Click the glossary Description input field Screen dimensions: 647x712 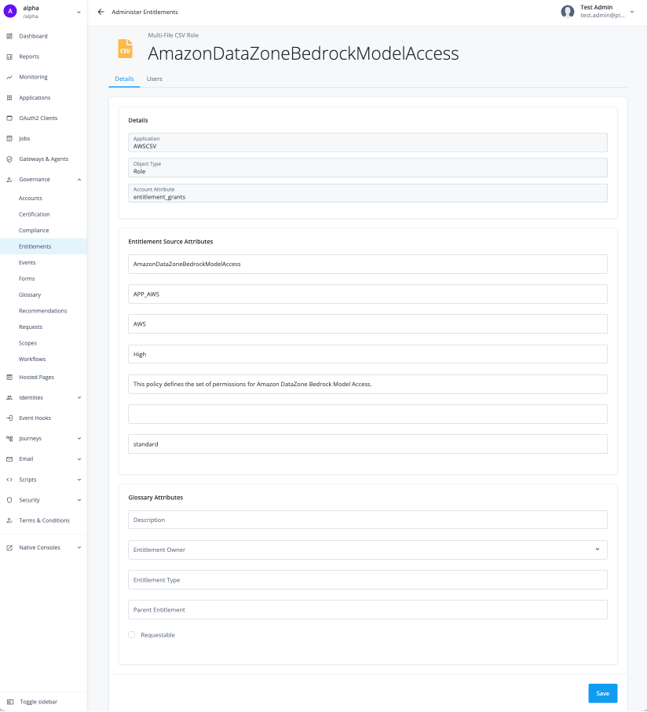click(x=367, y=520)
